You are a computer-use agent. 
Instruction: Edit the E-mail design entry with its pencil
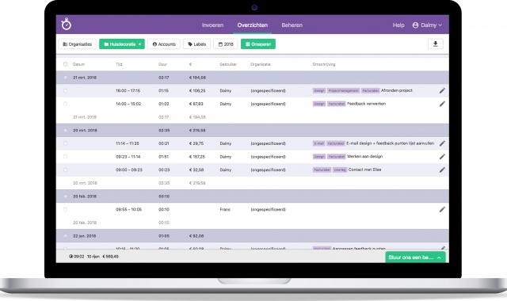(x=442, y=143)
